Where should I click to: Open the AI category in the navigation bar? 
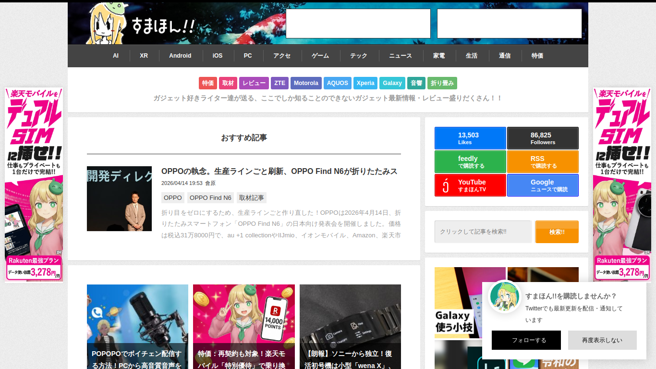pyautogui.click(x=116, y=56)
